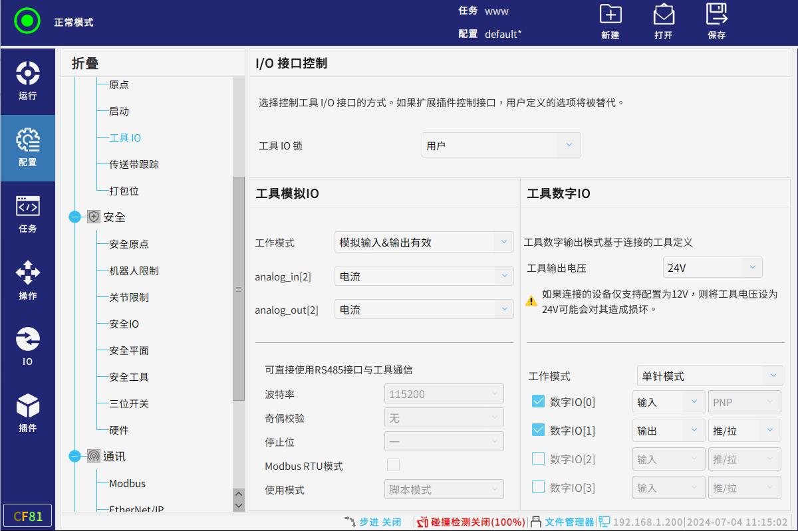The image size is (798, 531).
Task: Open the 插件 (Plugin) sidebar page
Action: 27,413
